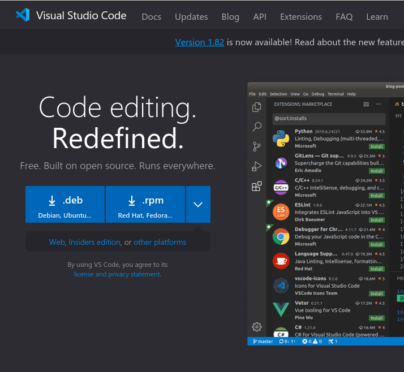The height and width of the screenshot is (372, 404).
Task: Open the Extensions blocks icon in activity bar
Action: click(257, 186)
